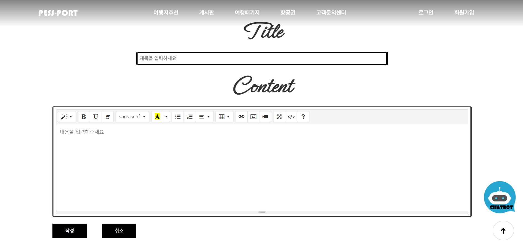Click the 작성 submit button
Viewport: 523px width, 249px height.
point(70,231)
